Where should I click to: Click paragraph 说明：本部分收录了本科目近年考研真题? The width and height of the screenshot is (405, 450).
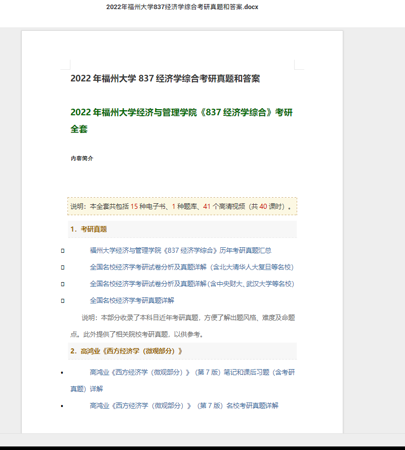(188, 318)
